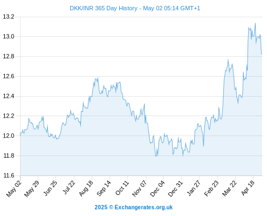Select the Apr 18 x-axis date label
Image resolution: width=267 pixels, height=216 pixels.
pyautogui.click(x=248, y=188)
